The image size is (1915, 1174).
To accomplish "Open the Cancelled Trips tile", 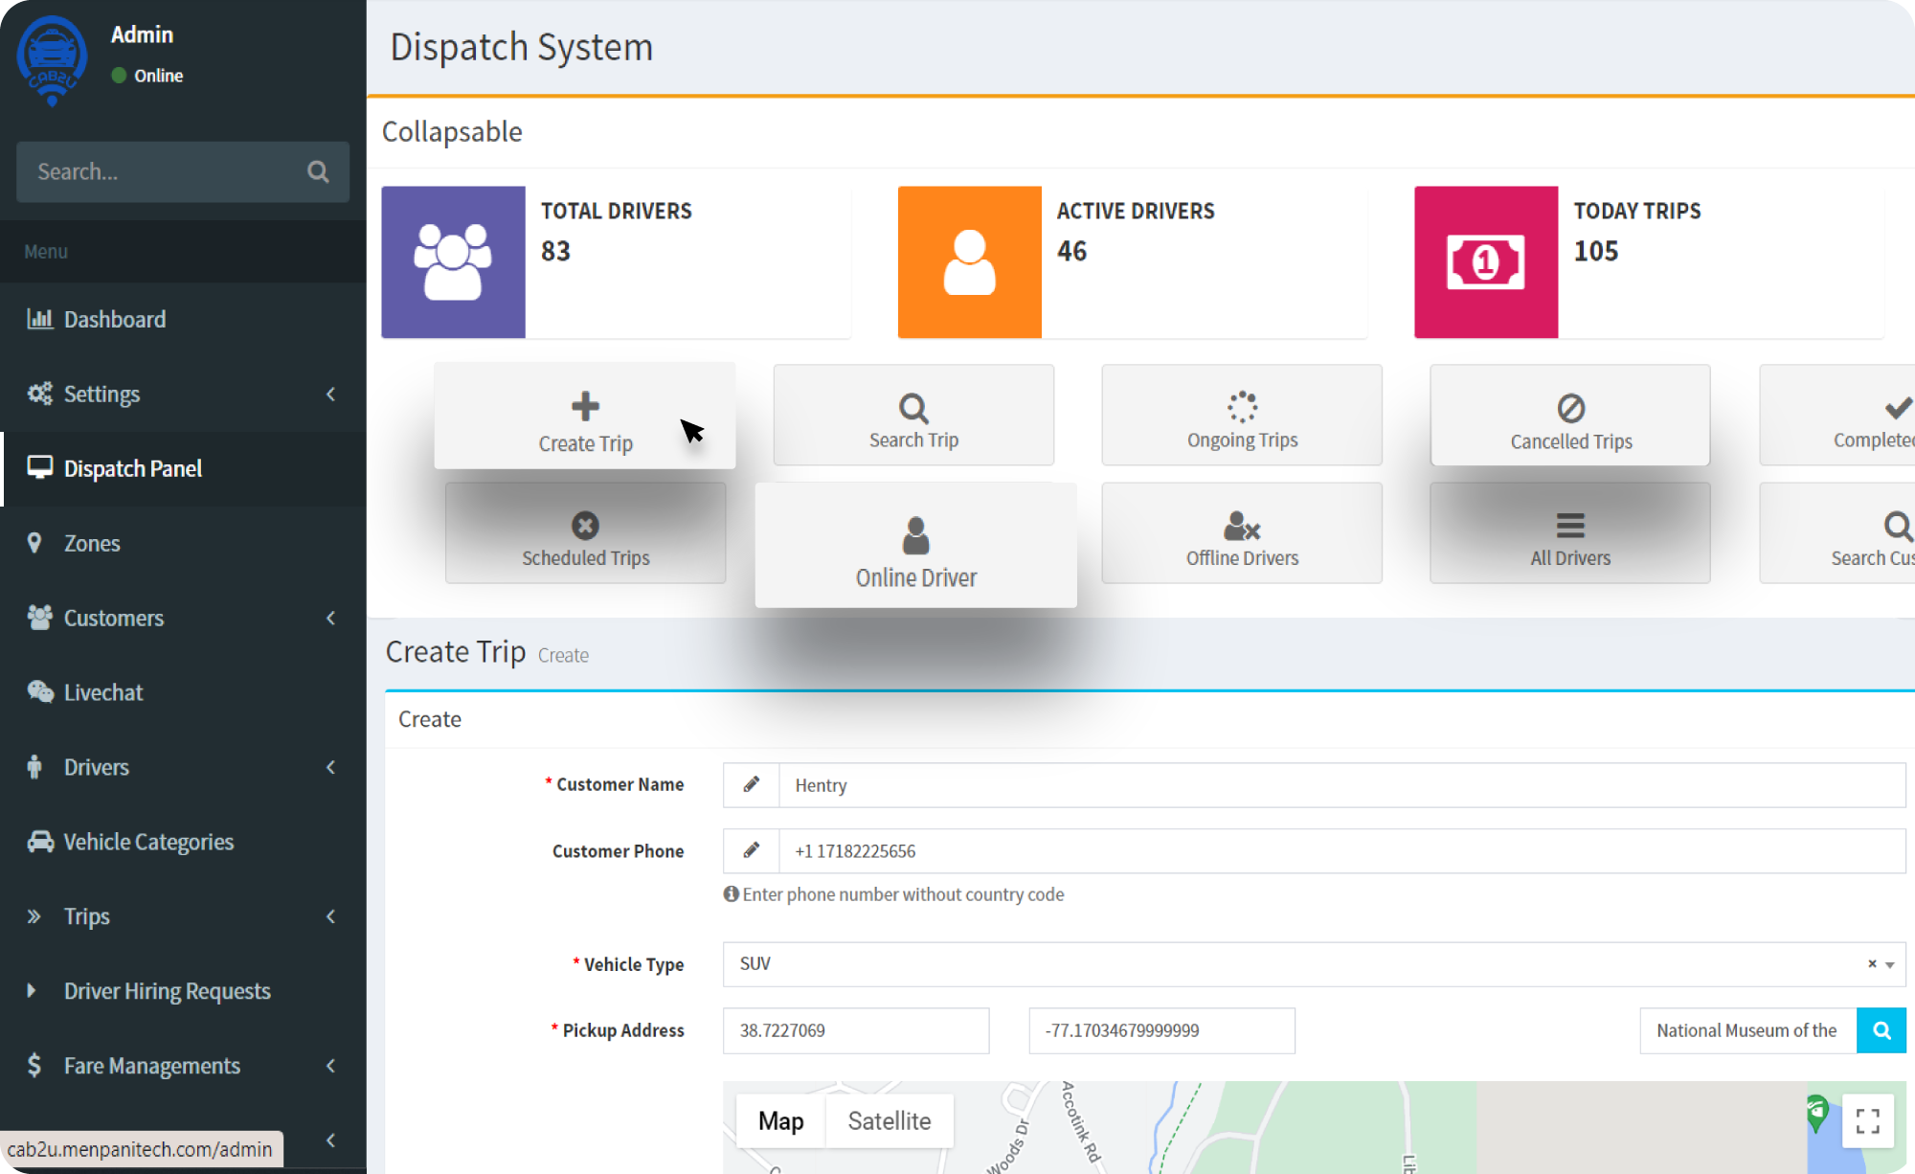I will pos(1570,418).
